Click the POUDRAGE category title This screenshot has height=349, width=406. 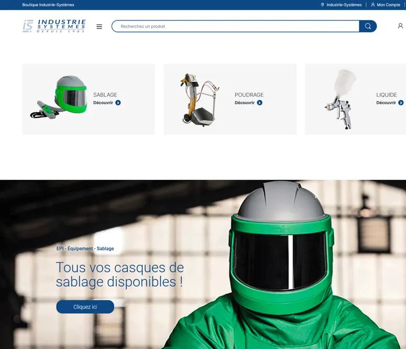(x=249, y=95)
